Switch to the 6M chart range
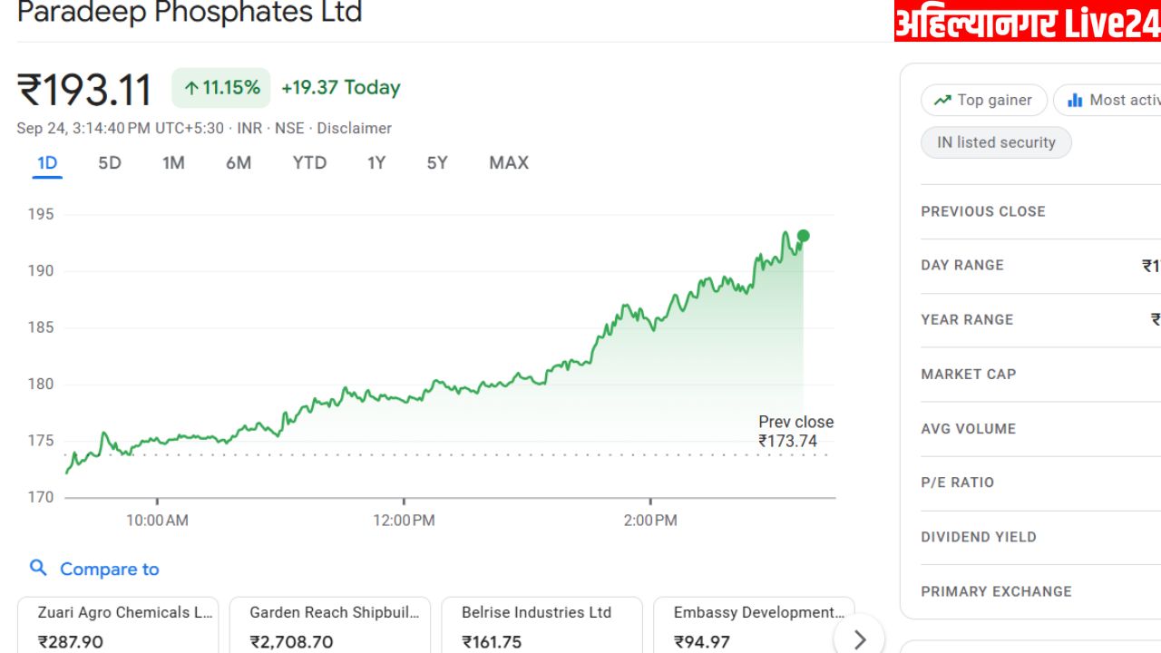The image size is (1161, 653). tap(239, 163)
